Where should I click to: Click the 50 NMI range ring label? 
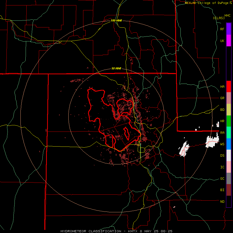click(116, 69)
